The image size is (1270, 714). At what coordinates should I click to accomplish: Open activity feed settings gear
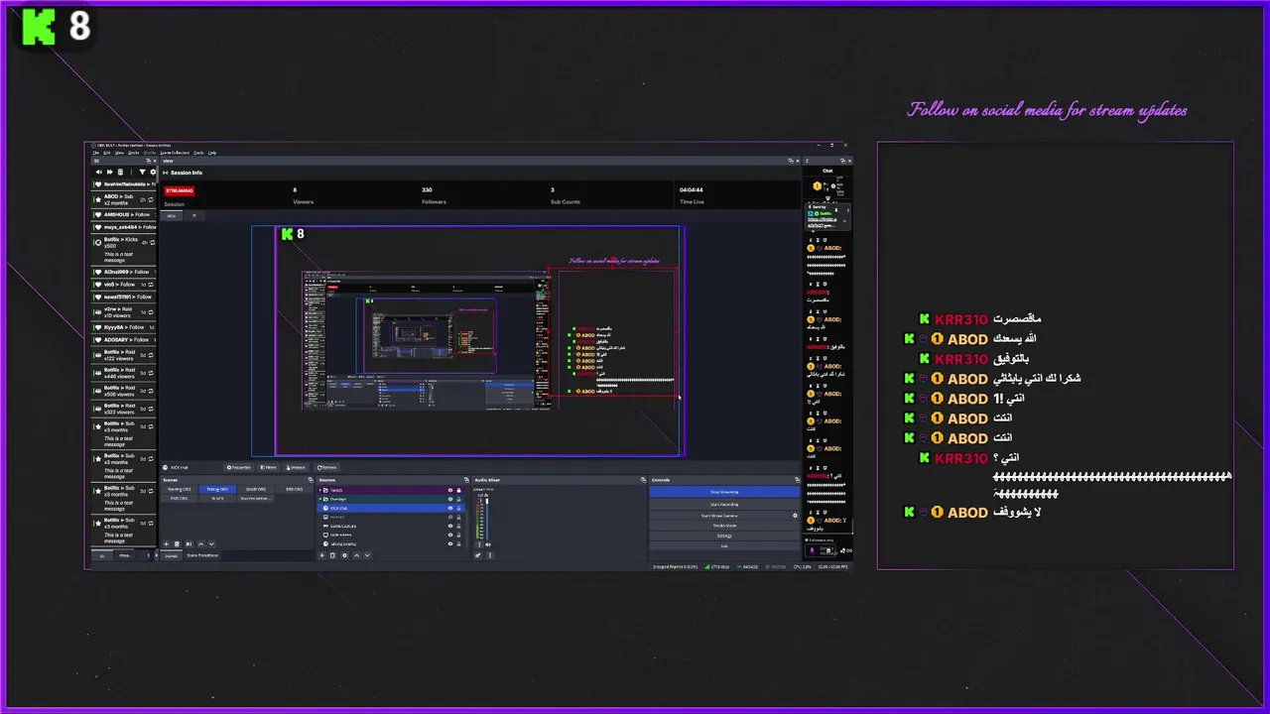[x=152, y=172]
